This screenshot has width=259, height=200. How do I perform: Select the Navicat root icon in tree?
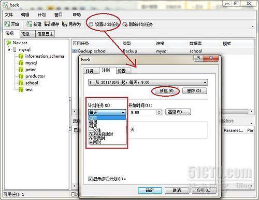click(x=9, y=43)
